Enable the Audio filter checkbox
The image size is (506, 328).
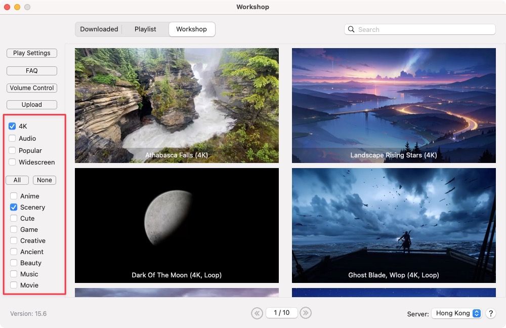pos(12,138)
